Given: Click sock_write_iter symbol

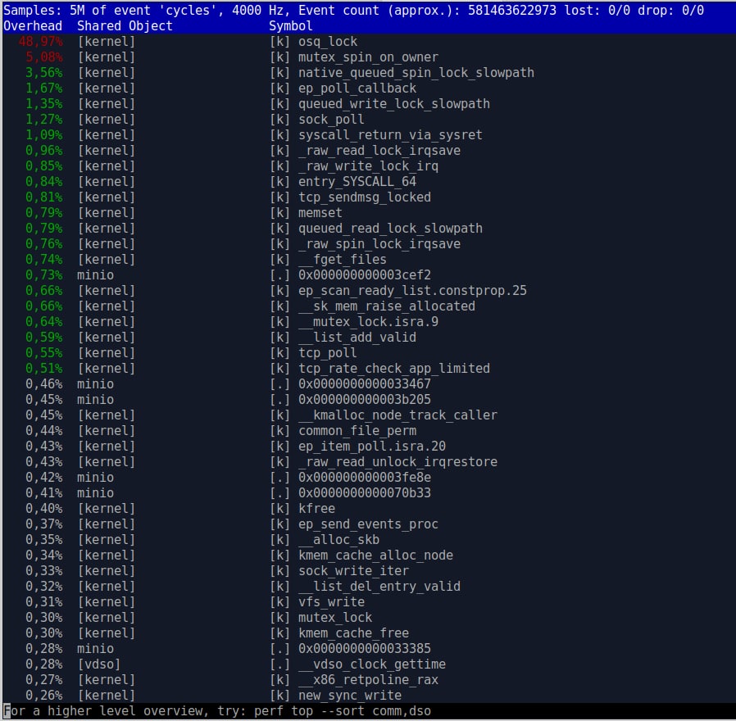Looking at the screenshot, I should coord(353,571).
